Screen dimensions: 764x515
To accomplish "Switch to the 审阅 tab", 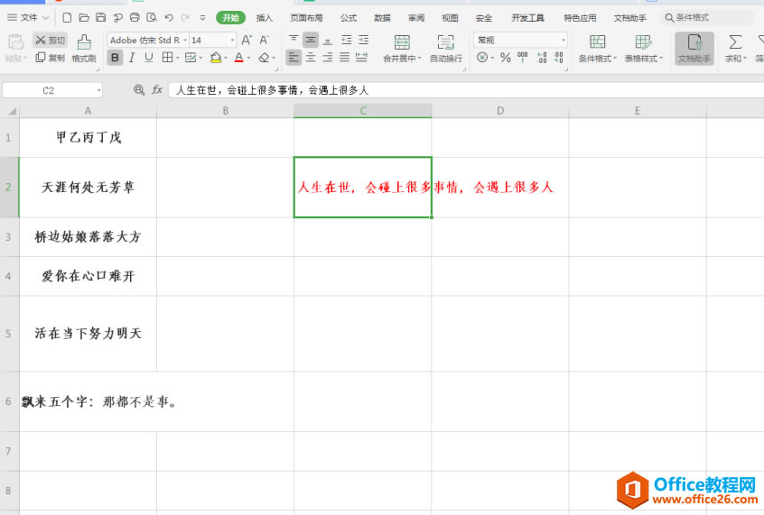I will (416, 18).
